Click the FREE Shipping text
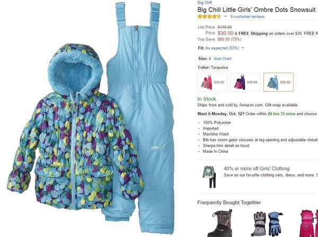 click(253, 33)
